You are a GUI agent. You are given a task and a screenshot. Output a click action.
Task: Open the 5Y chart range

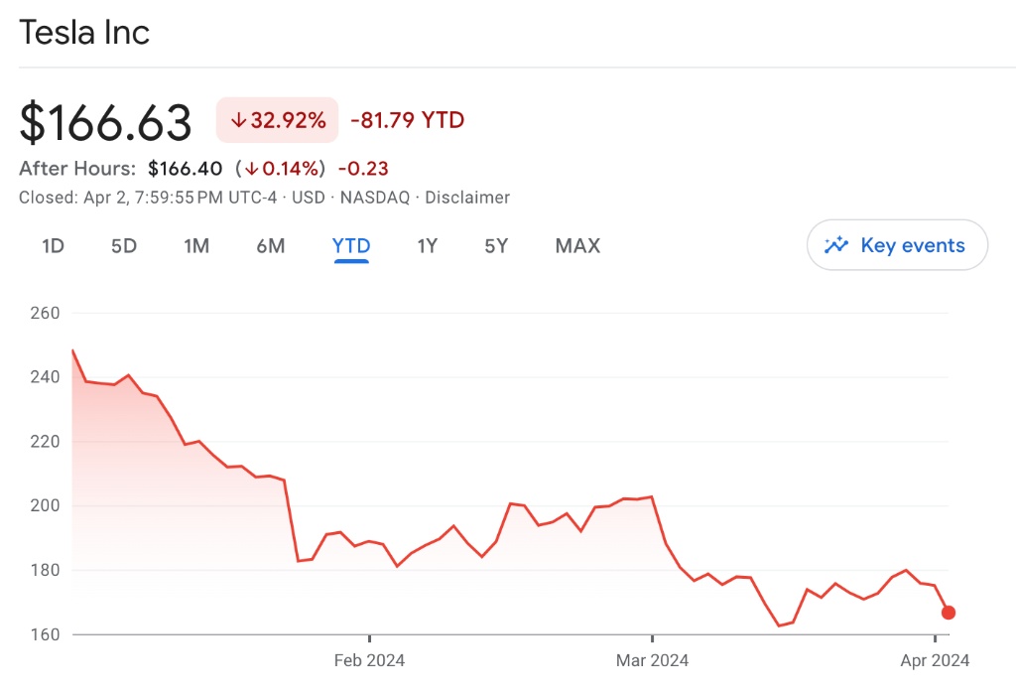click(496, 245)
